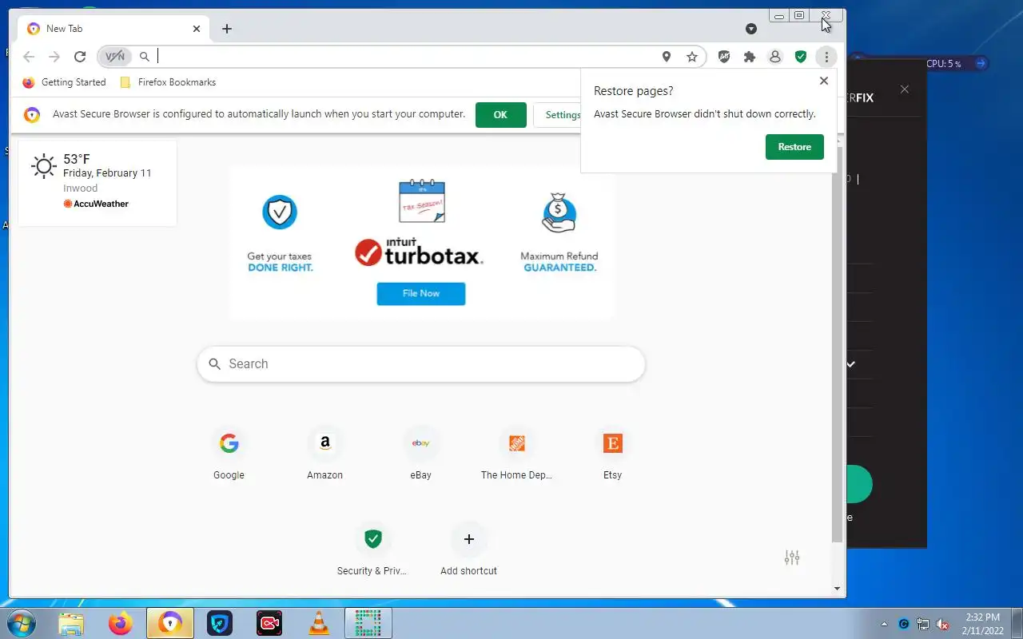1023x639 pixels.
Task: Bookmark this page with star icon
Action: pyautogui.click(x=692, y=57)
